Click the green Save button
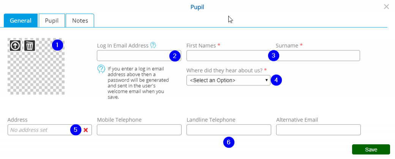 coord(371,150)
